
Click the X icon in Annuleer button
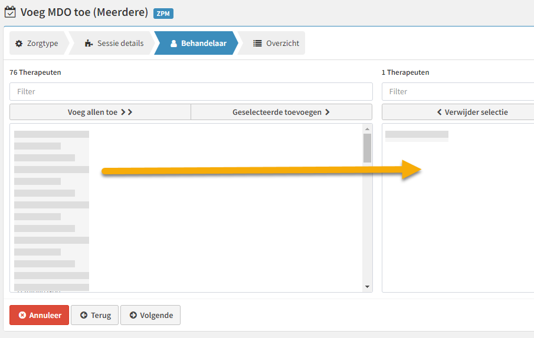pyautogui.click(x=22, y=315)
